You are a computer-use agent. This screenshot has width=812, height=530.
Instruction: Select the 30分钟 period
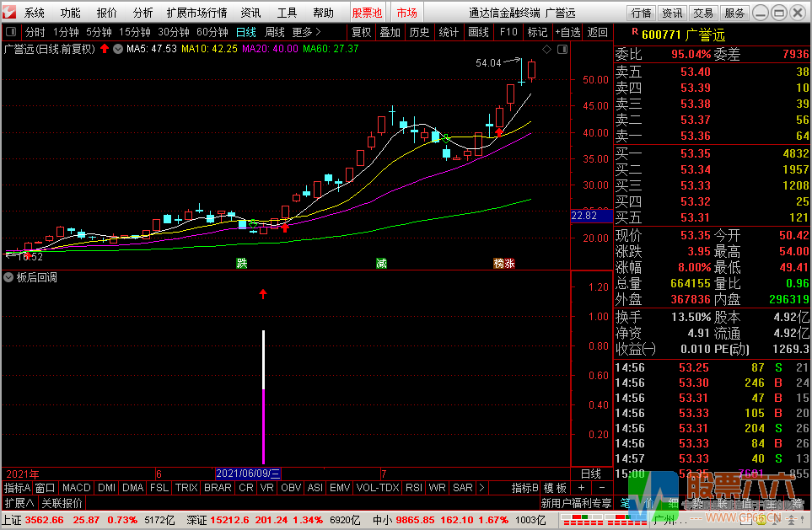(174, 32)
